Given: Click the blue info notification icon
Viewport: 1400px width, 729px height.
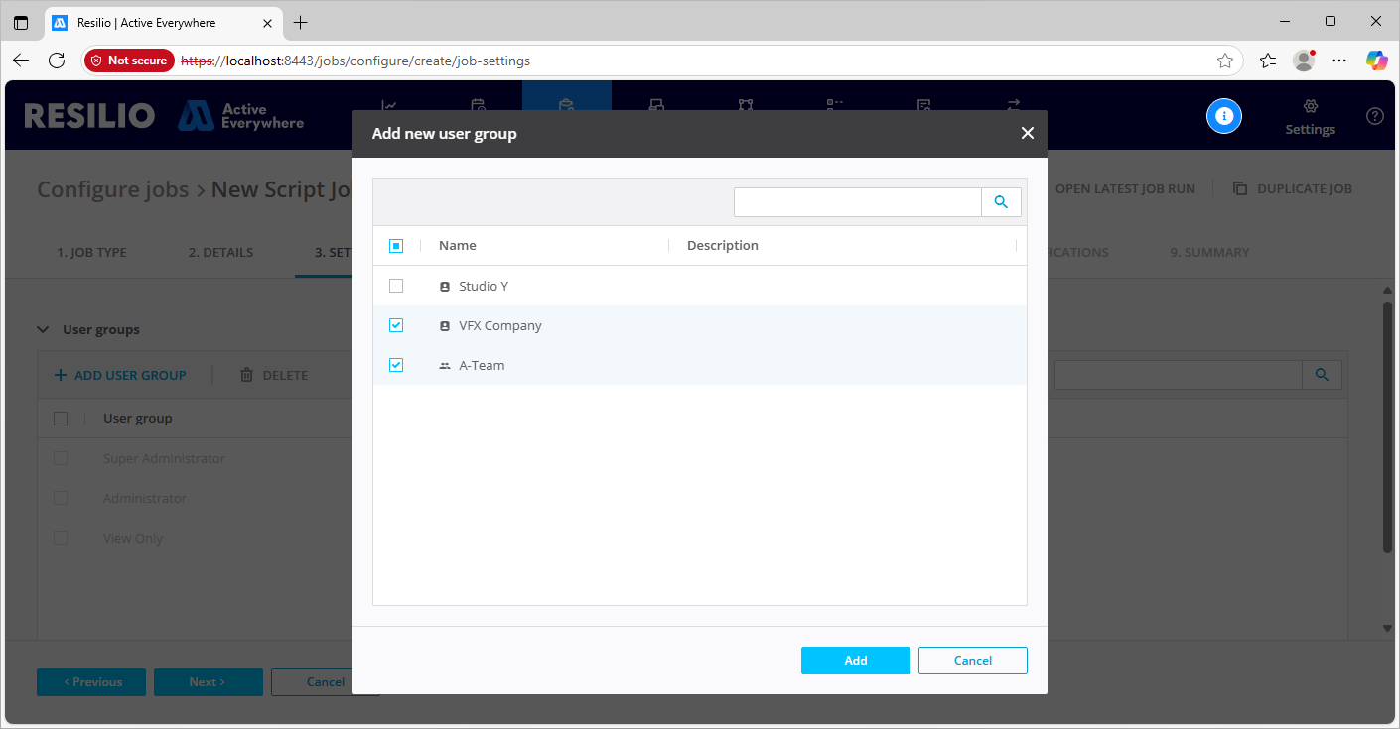Looking at the screenshot, I should coord(1224,116).
